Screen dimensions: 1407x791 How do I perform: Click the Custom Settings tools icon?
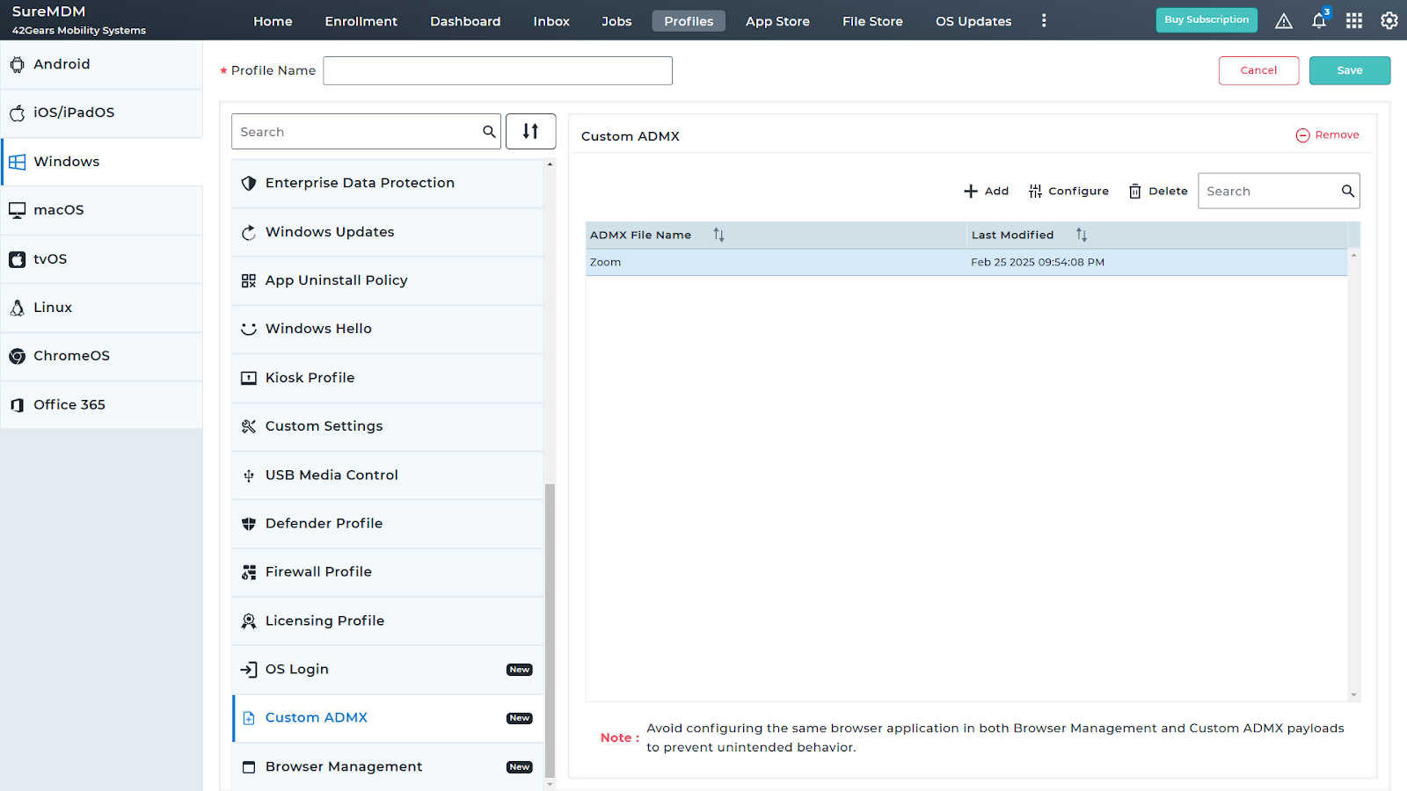click(x=249, y=426)
